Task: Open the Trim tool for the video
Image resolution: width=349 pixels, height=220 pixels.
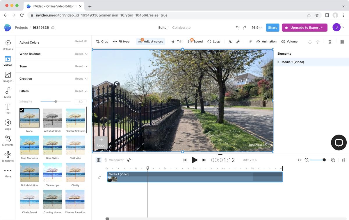Action: 177,41
